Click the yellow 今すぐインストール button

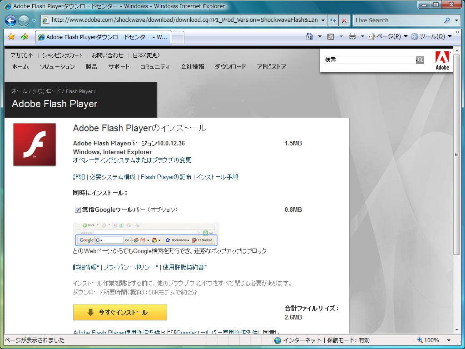pyautogui.click(x=120, y=312)
